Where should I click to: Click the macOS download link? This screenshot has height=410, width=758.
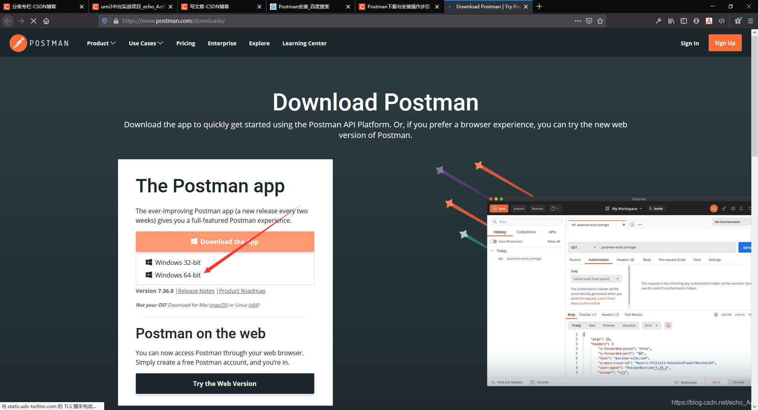pos(219,305)
